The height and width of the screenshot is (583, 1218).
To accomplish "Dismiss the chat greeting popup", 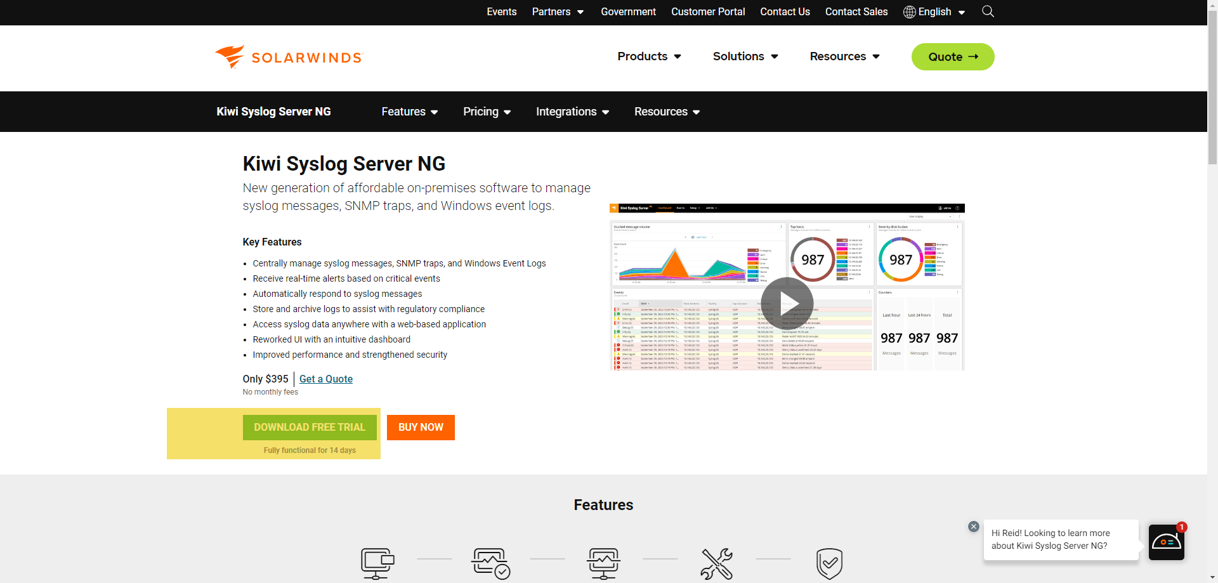I will [974, 527].
